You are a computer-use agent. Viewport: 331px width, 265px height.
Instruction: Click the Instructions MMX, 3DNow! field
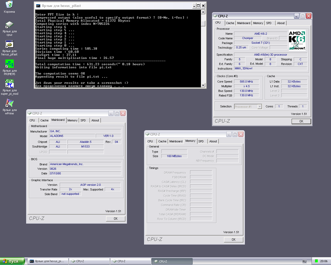tap(271, 68)
